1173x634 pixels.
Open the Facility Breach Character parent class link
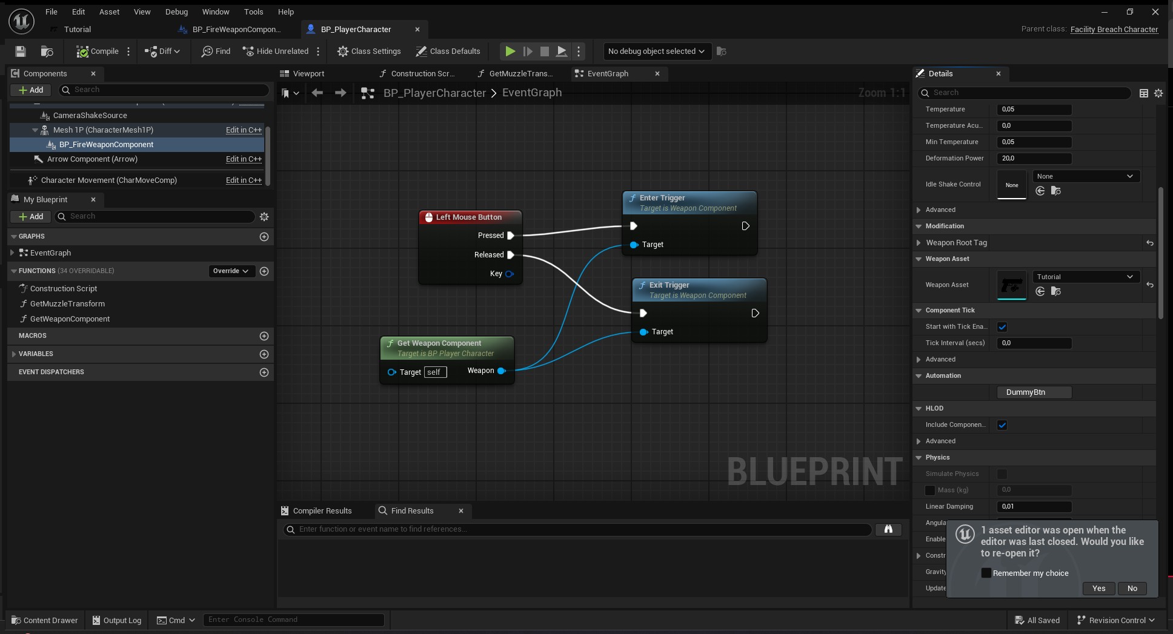point(1114,29)
